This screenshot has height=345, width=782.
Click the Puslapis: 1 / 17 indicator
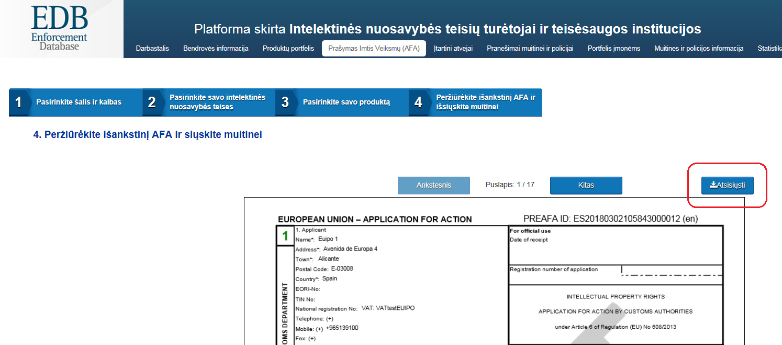click(510, 185)
